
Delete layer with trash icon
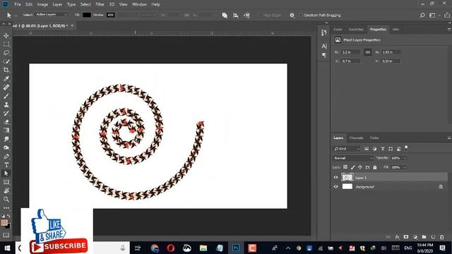pyautogui.click(x=442, y=237)
